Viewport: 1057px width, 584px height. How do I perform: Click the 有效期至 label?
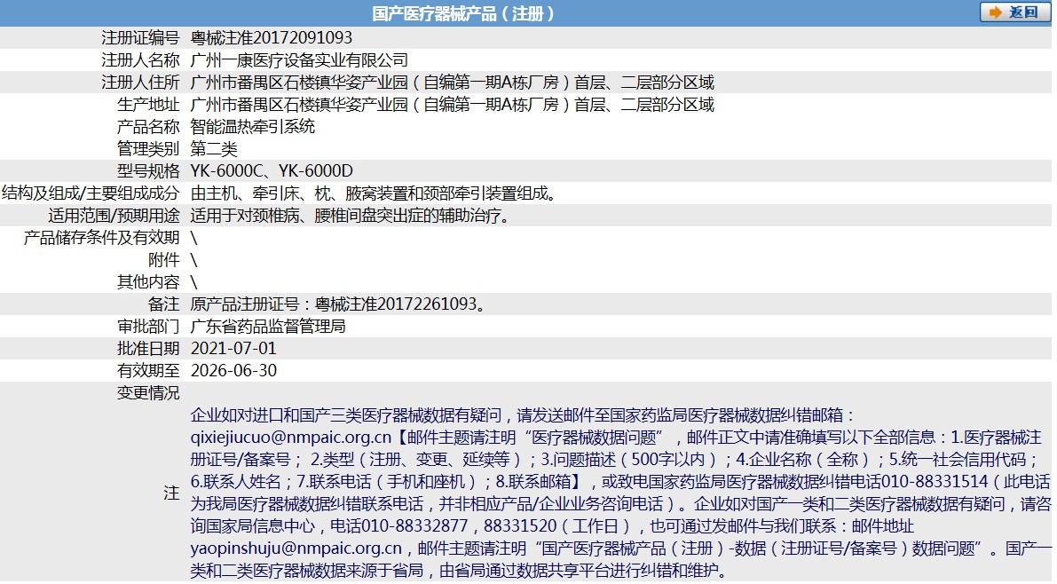[148, 371]
